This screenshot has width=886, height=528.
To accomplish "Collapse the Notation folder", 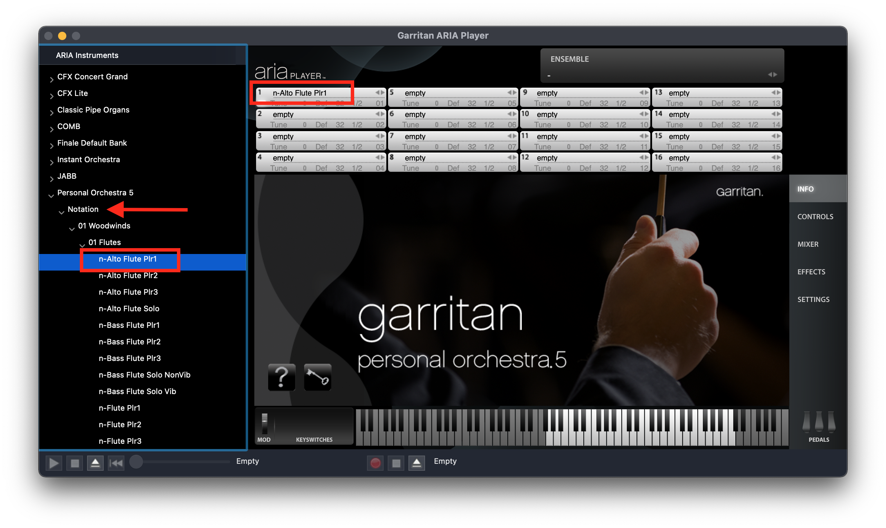I will click(62, 213).
